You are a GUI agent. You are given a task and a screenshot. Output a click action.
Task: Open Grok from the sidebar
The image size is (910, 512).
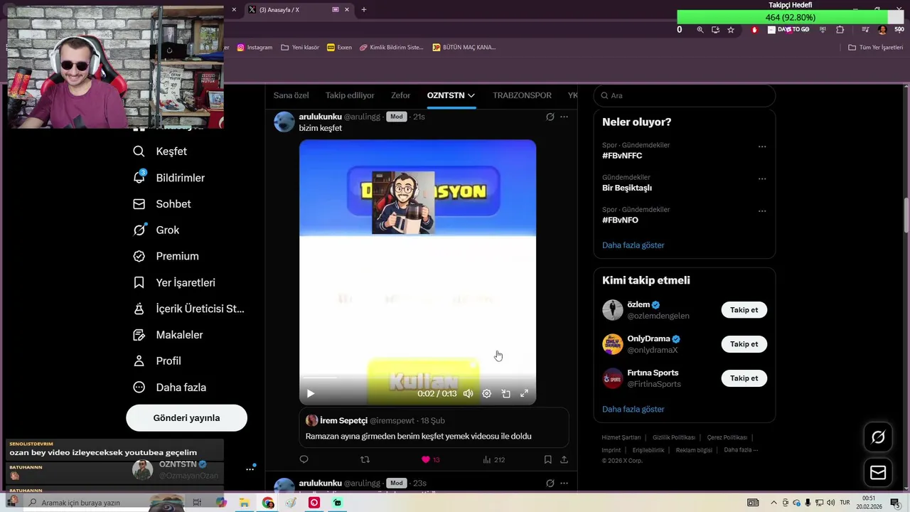pyautogui.click(x=156, y=230)
